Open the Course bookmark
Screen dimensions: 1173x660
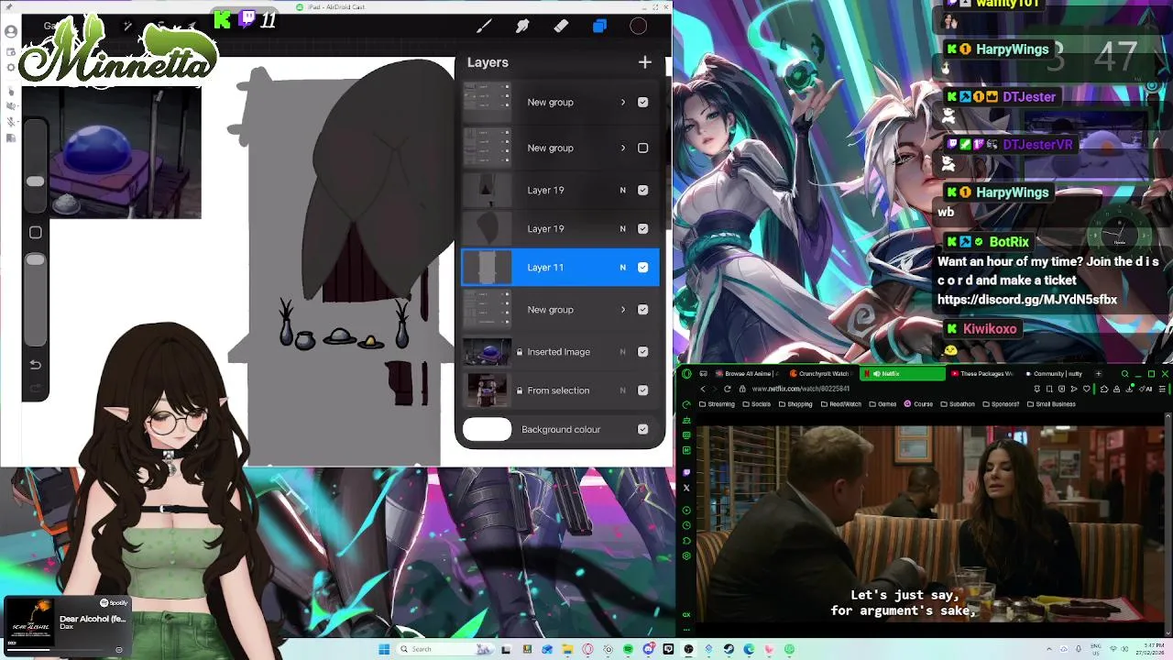click(918, 404)
